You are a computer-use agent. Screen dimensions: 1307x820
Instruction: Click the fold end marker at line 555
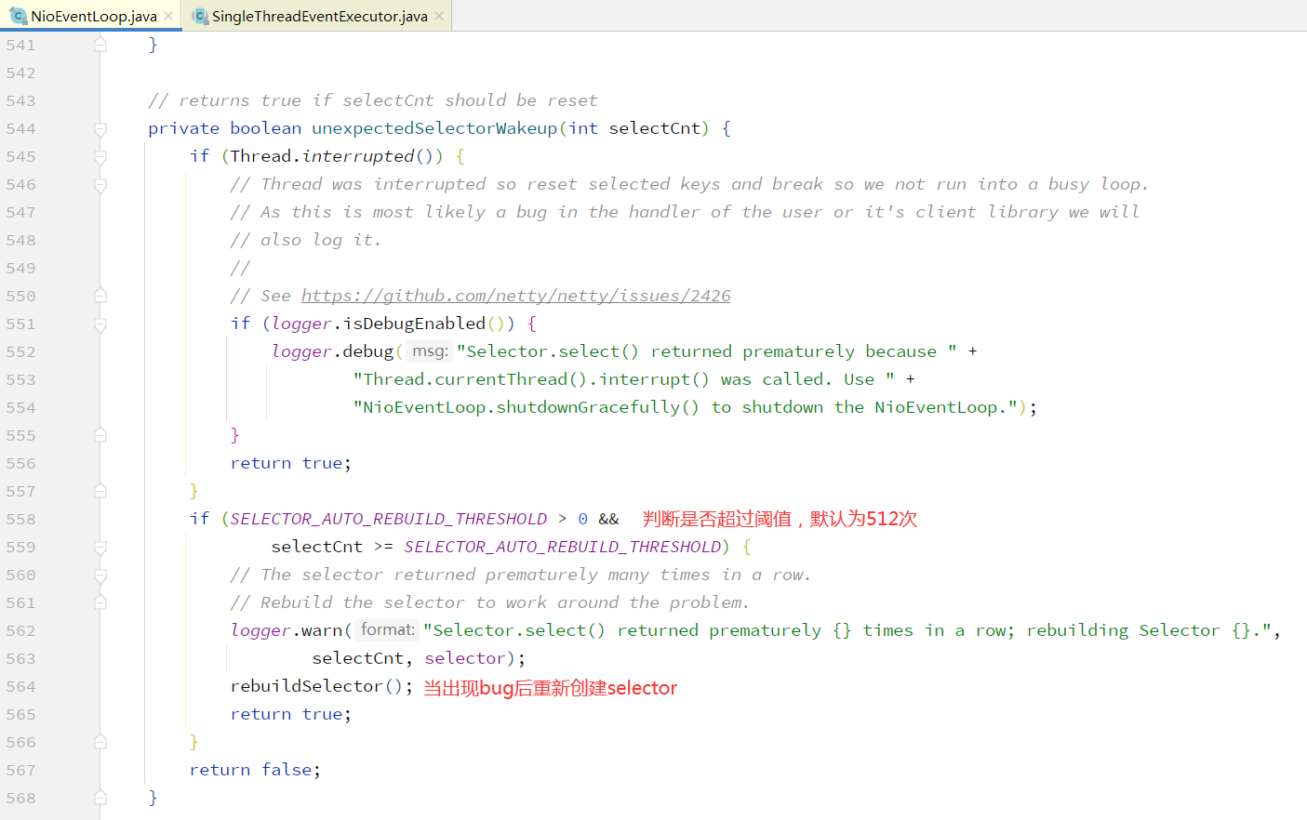coord(100,435)
